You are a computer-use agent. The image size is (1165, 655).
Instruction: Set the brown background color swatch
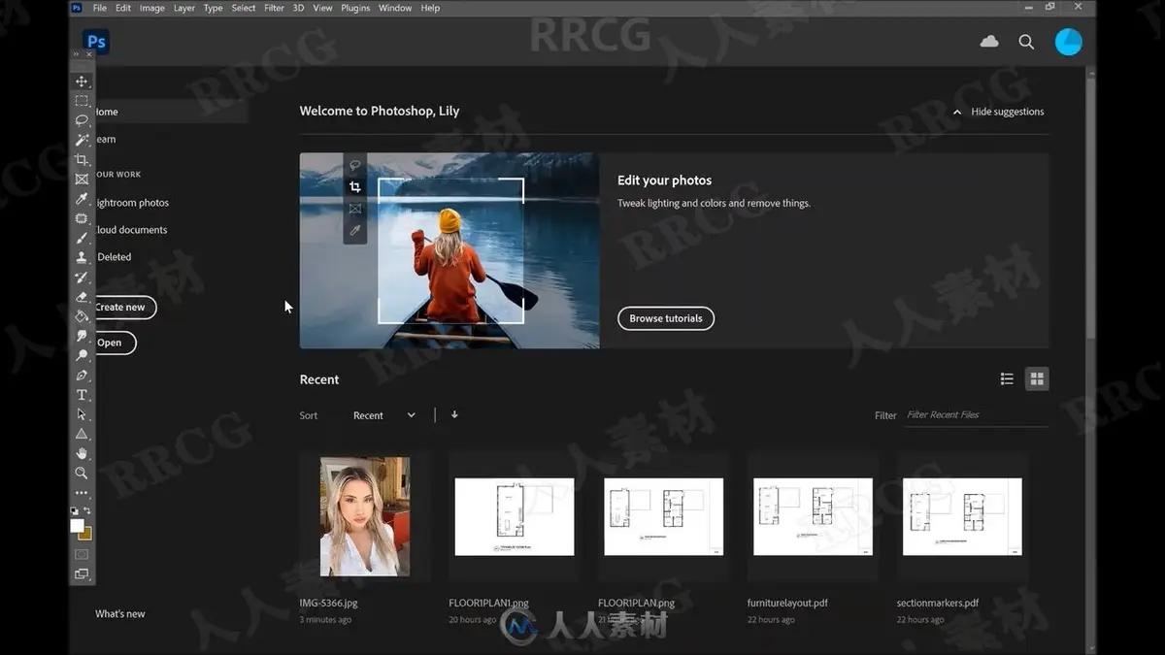(86, 535)
